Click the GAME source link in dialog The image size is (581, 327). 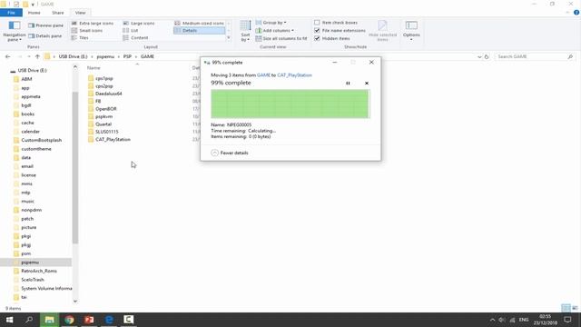(263, 75)
